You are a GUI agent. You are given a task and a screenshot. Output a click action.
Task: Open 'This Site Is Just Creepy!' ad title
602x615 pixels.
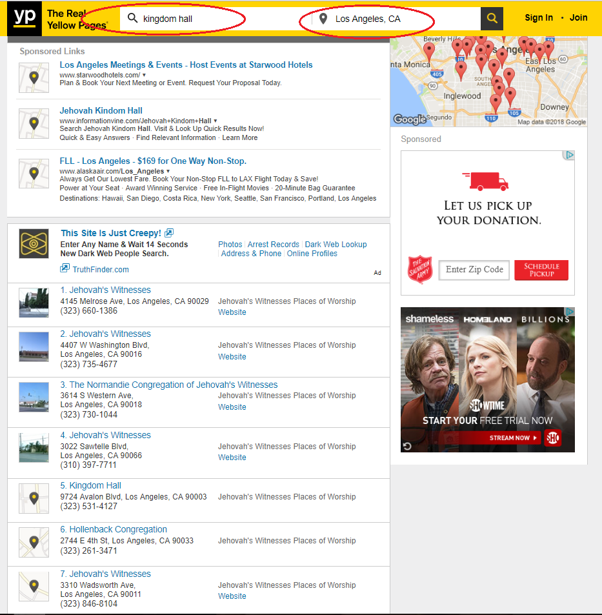pos(111,233)
